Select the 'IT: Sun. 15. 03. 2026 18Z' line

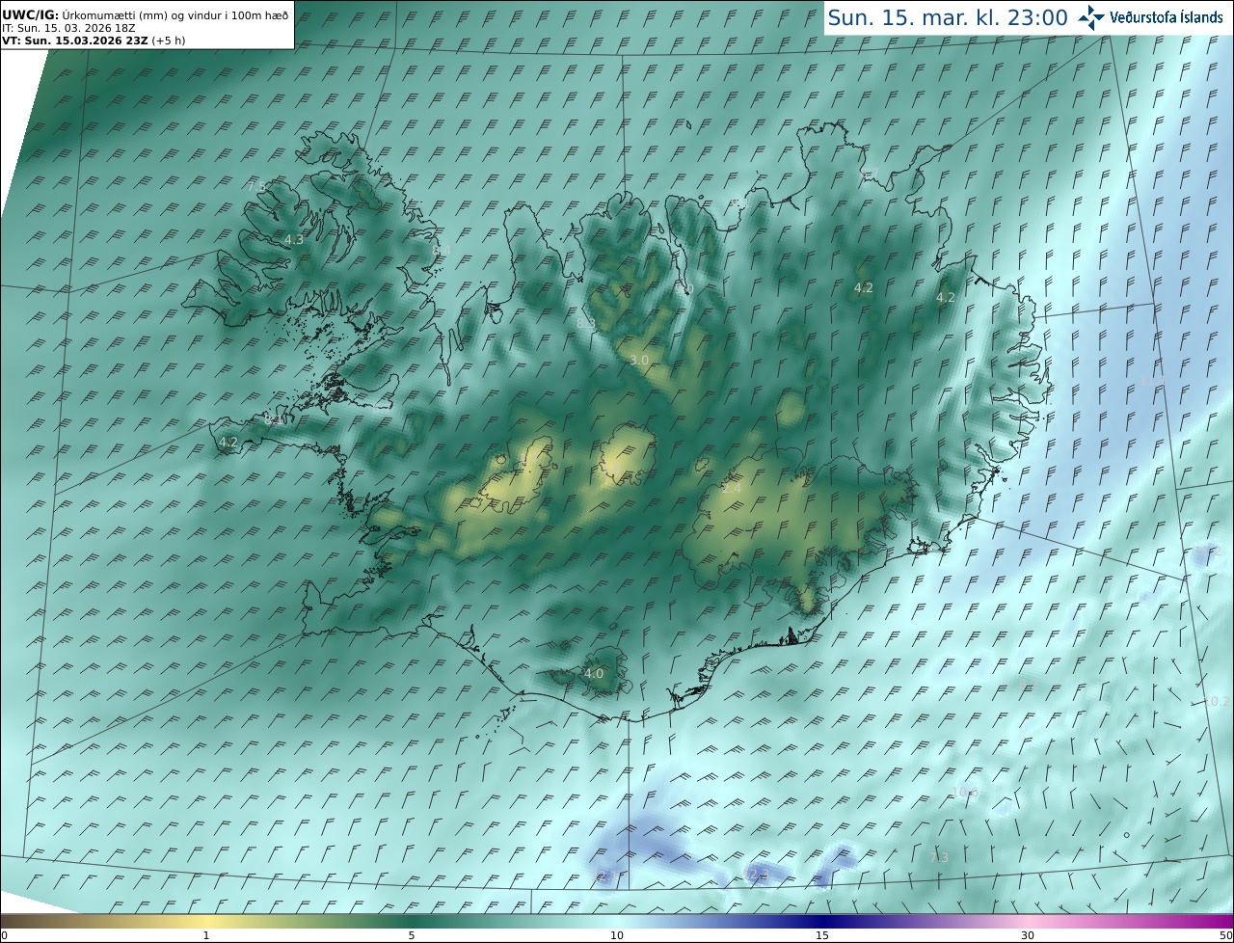coord(68,28)
